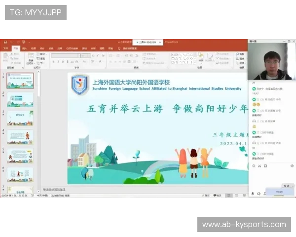
Task: Toggle Bold formatting
Action: pyautogui.click(x=54, y=62)
